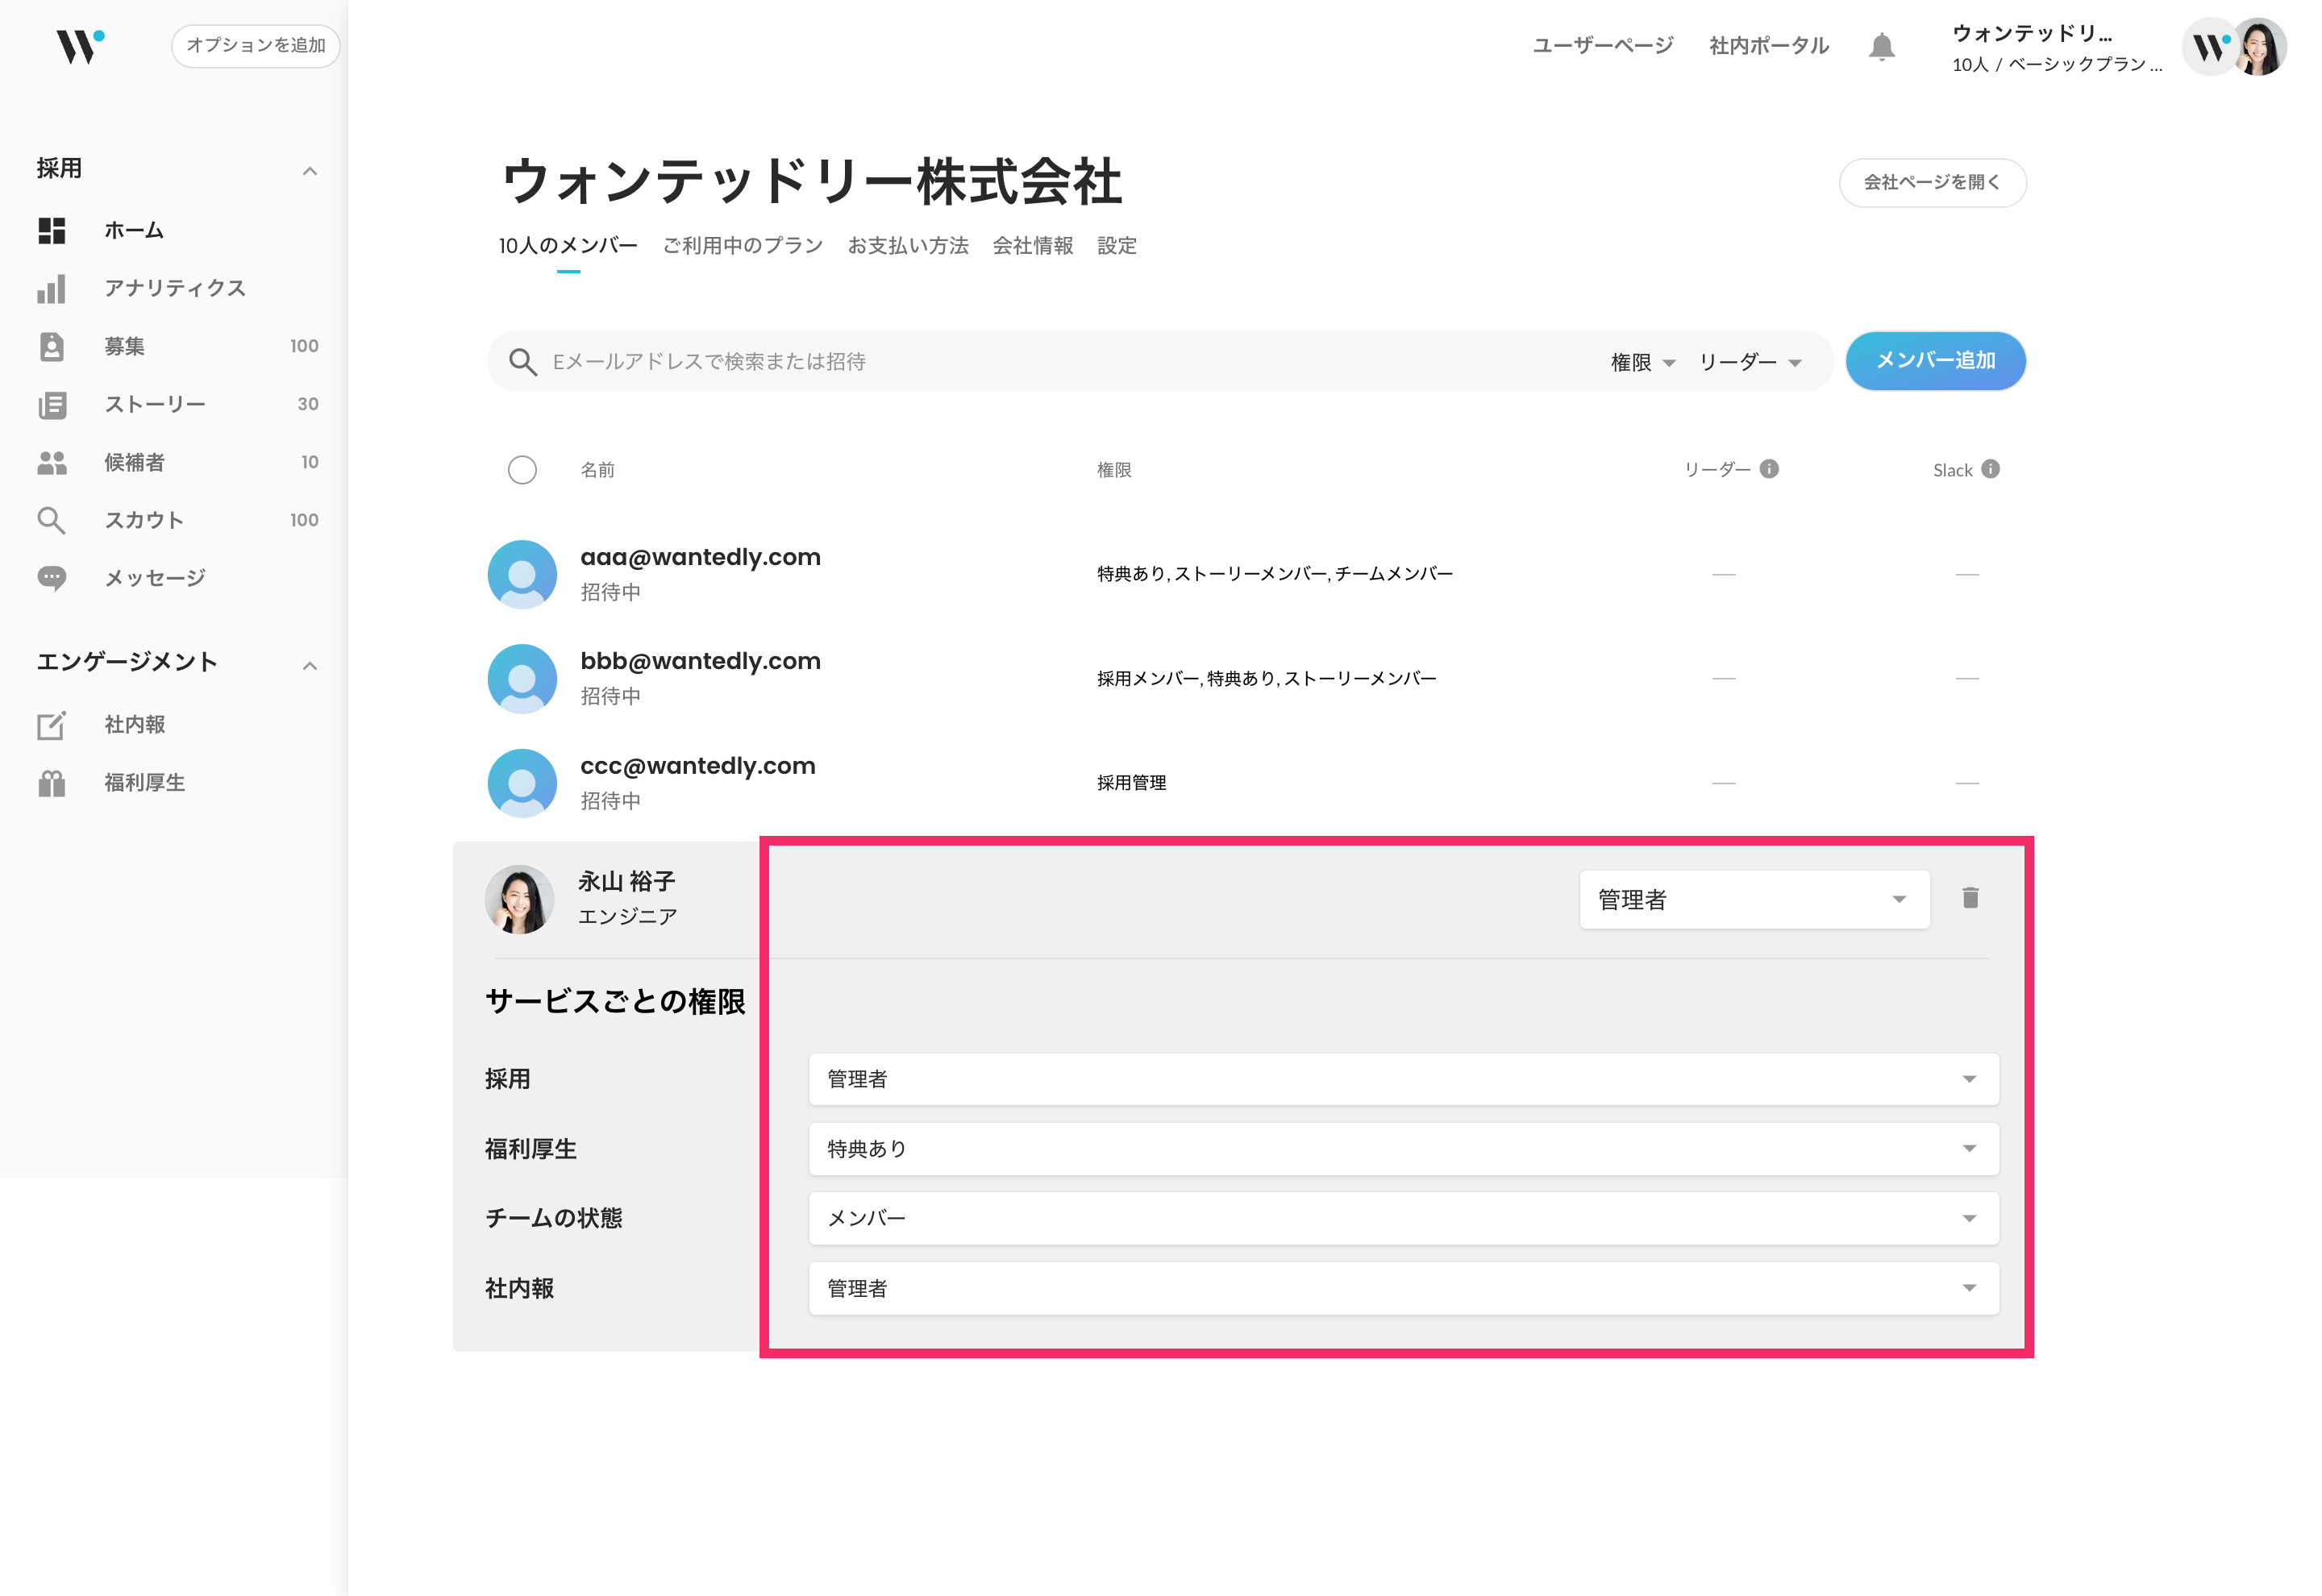Switch to 10人のメンバー tab
The image size is (2322, 1596).
click(568, 246)
